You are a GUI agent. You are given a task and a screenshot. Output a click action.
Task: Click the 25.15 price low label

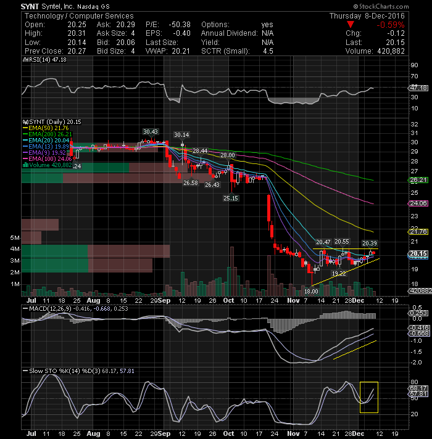pos(231,199)
